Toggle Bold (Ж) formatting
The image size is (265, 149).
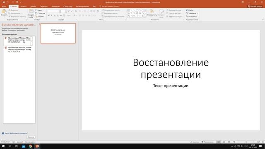tap(49, 16)
